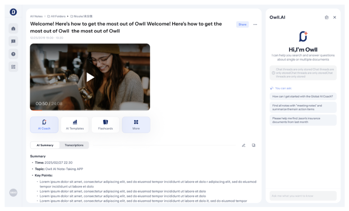
Task: Open the QR code icon in sidebar
Action: [x=13, y=67]
